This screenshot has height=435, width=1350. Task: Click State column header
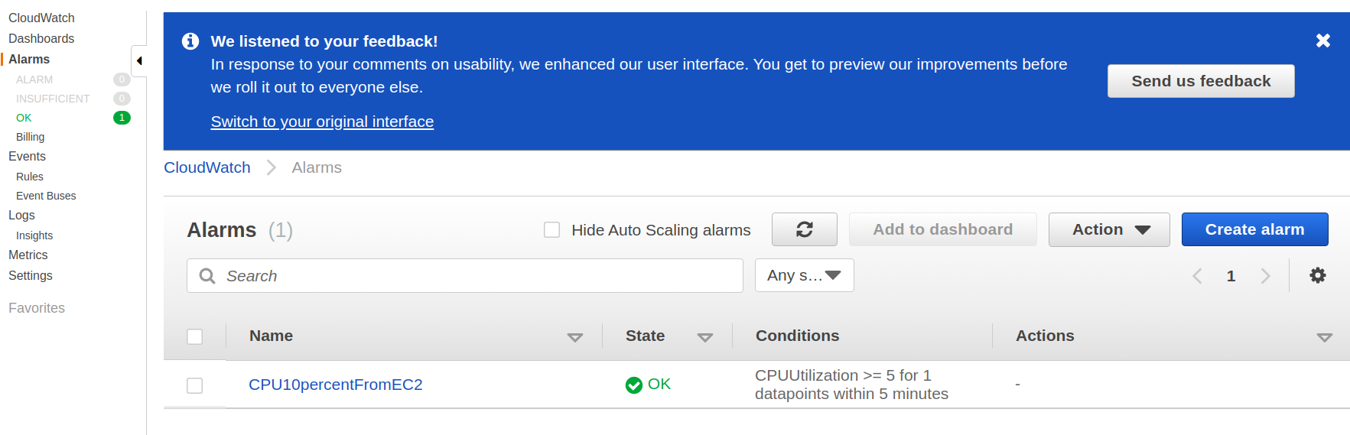click(x=645, y=336)
